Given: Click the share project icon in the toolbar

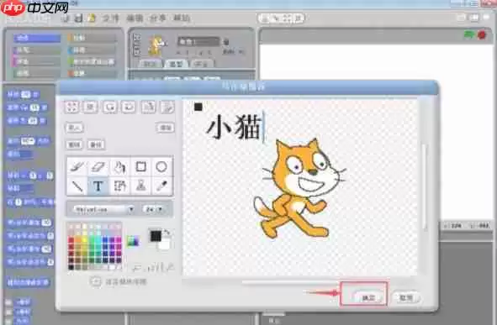Looking at the screenshot, I should click(92, 18).
